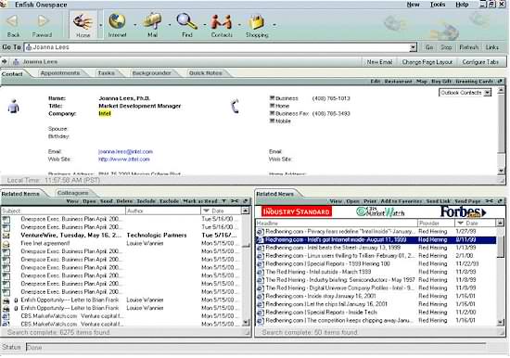The image size is (510, 358).
Task: Click the Go button
Action: (429, 47)
